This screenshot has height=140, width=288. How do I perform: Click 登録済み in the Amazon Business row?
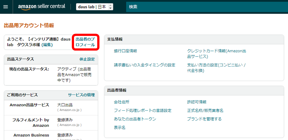coord(65,135)
